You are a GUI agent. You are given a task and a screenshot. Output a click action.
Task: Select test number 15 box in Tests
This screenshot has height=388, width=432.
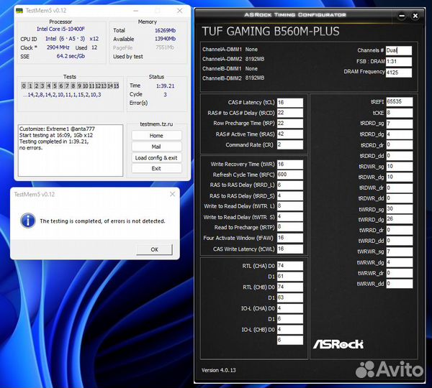117,86
